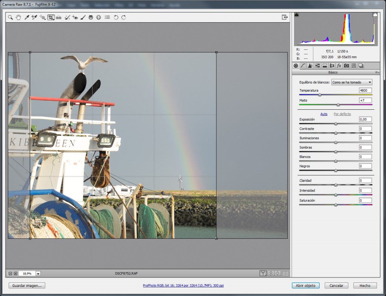Screen dimensions: 386x296
Task: Open the zoom level dropdown arrow
Action: coord(38,273)
